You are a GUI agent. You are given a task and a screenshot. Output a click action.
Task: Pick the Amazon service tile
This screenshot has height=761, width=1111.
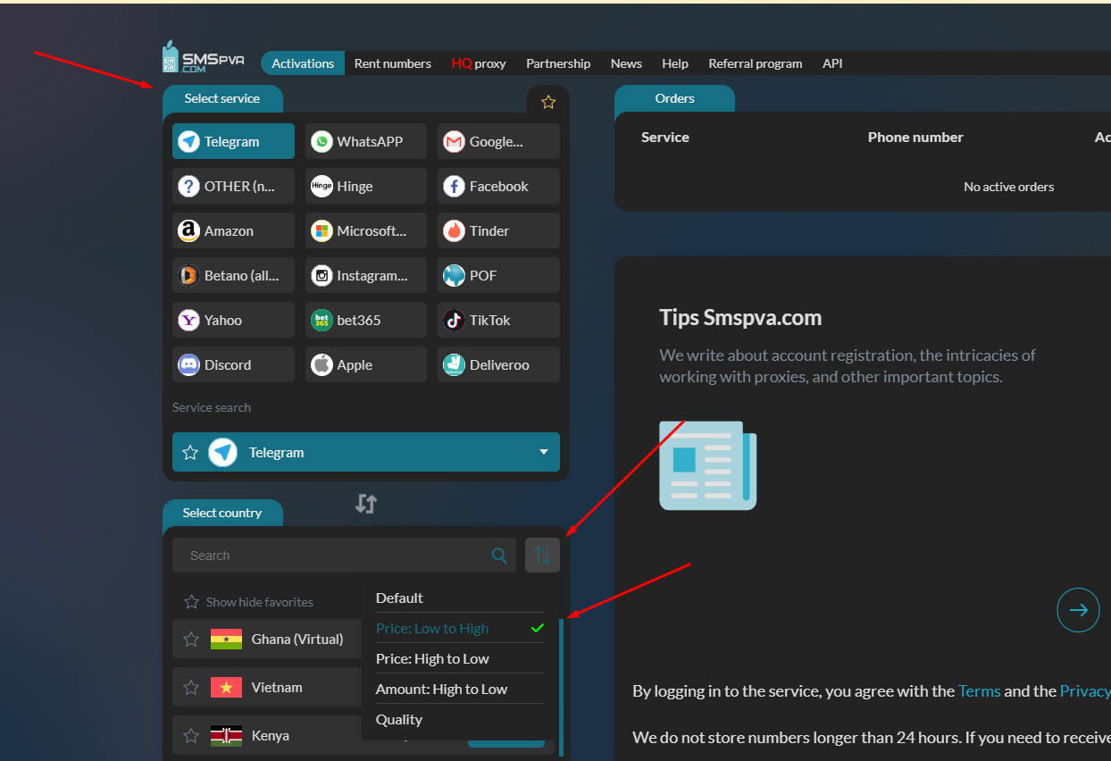233,230
